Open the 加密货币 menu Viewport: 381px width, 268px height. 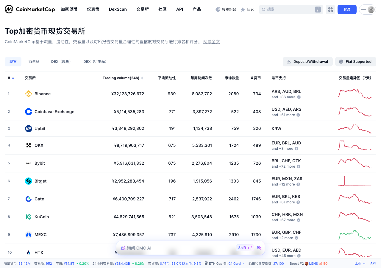click(x=69, y=9)
